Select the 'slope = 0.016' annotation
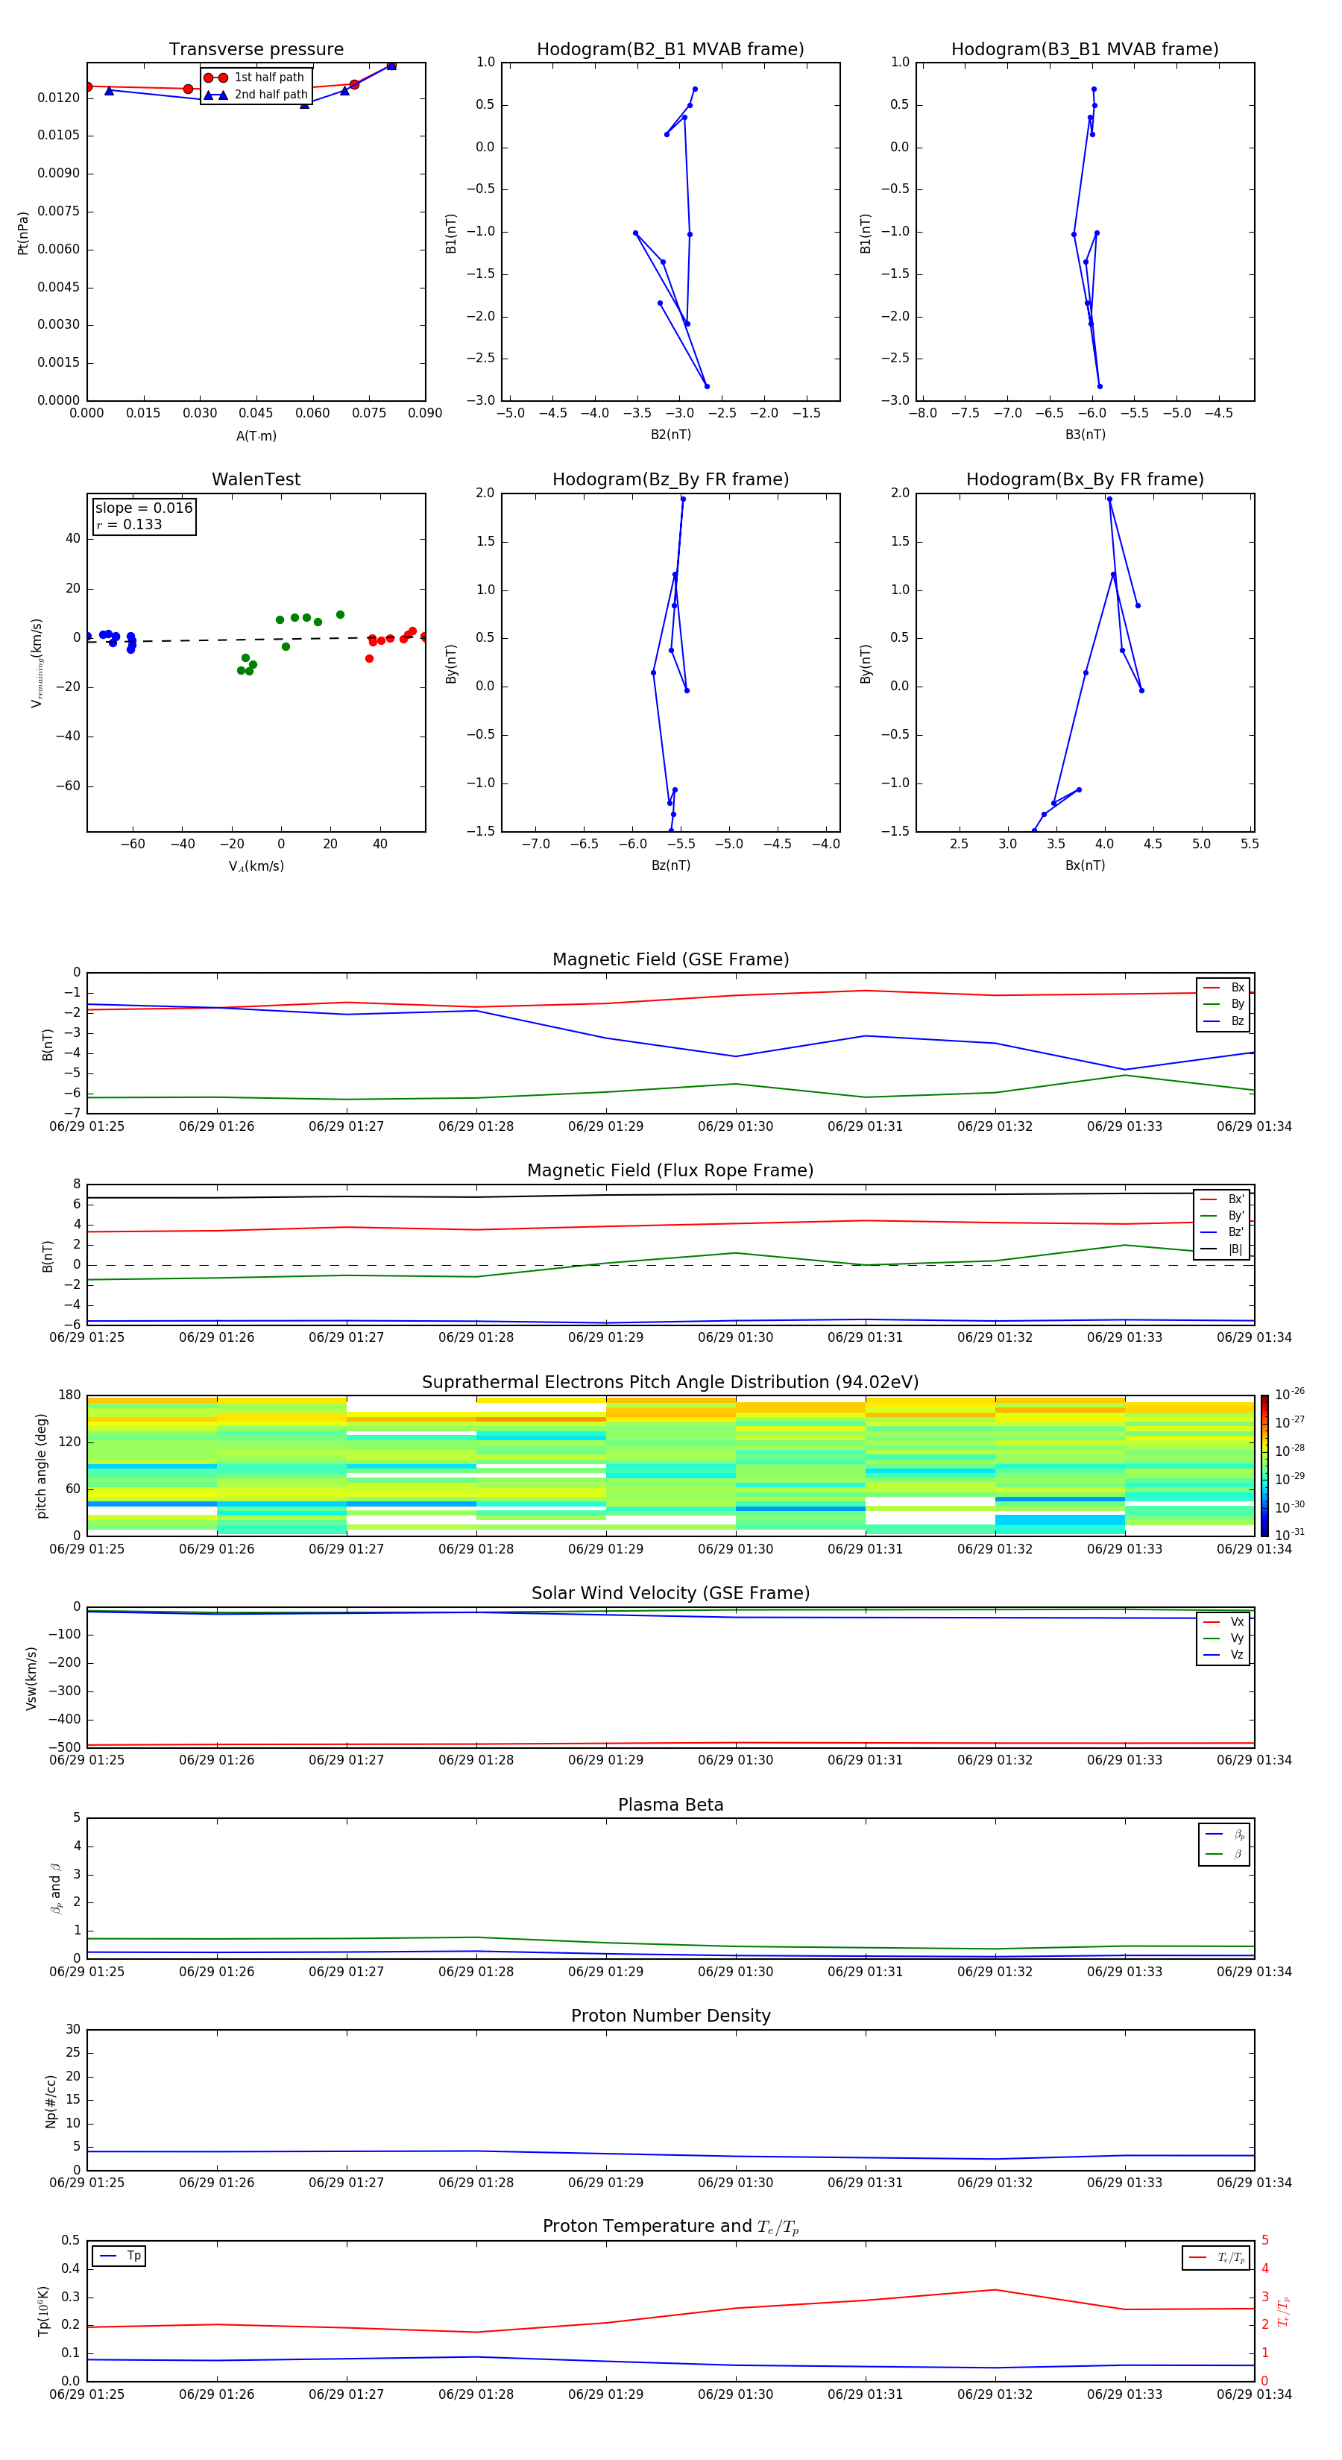Image resolution: width=1342 pixels, height=2460 pixels. click(x=143, y=508)
